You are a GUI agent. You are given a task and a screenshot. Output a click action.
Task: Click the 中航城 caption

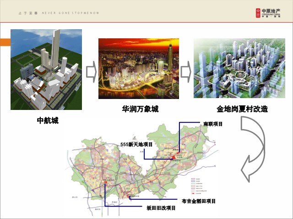click(48, 120)
